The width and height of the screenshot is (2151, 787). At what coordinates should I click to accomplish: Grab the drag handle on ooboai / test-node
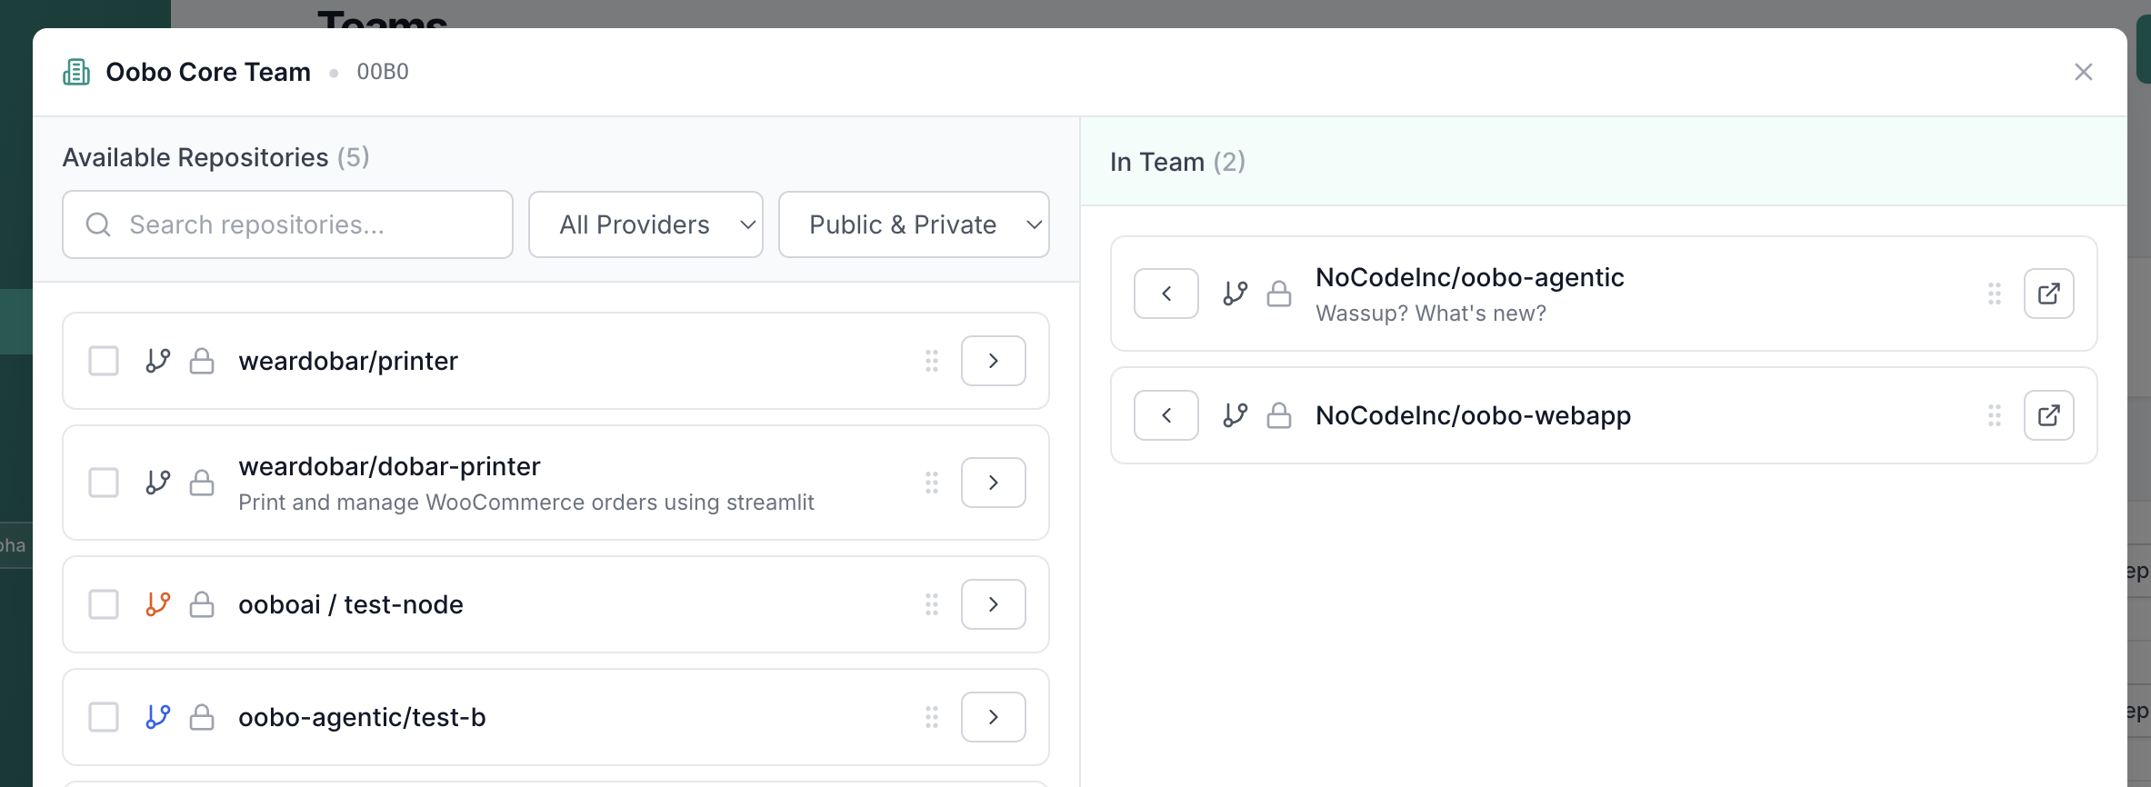(x=932, y=604)
